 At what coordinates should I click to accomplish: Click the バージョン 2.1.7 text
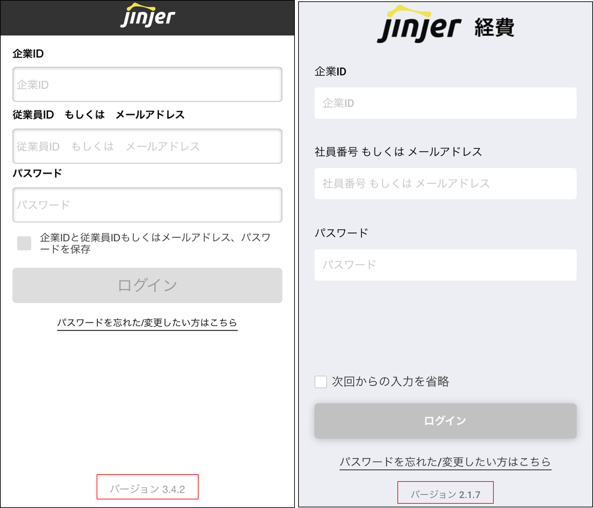click(x=445, y=494)
